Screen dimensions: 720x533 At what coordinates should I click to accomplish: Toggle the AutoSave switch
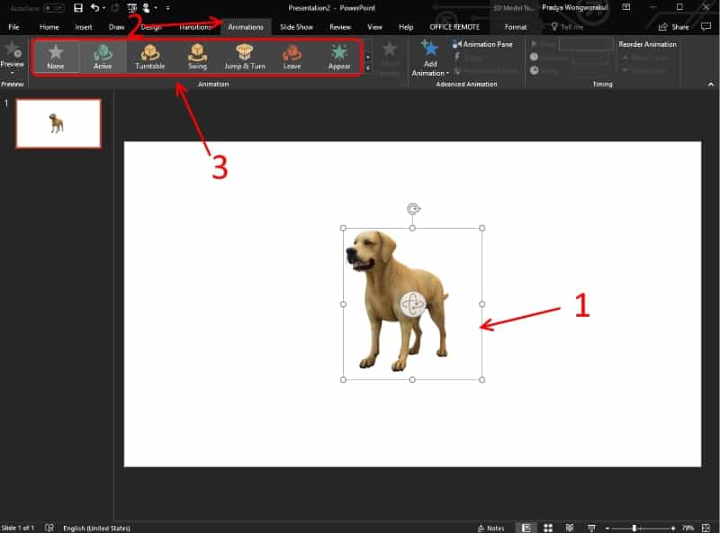pyautogui.click(x=54, y=8)
